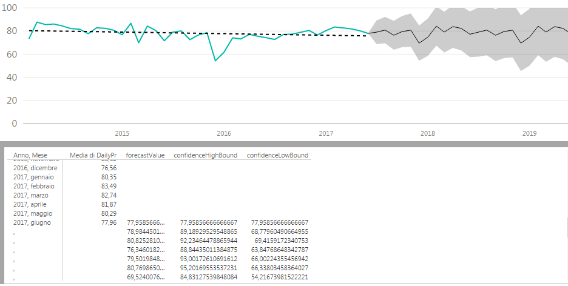This screenshot has height=286, width=568.
Task: Select forecast value 80,8252810...
Action: pos(146,241)
